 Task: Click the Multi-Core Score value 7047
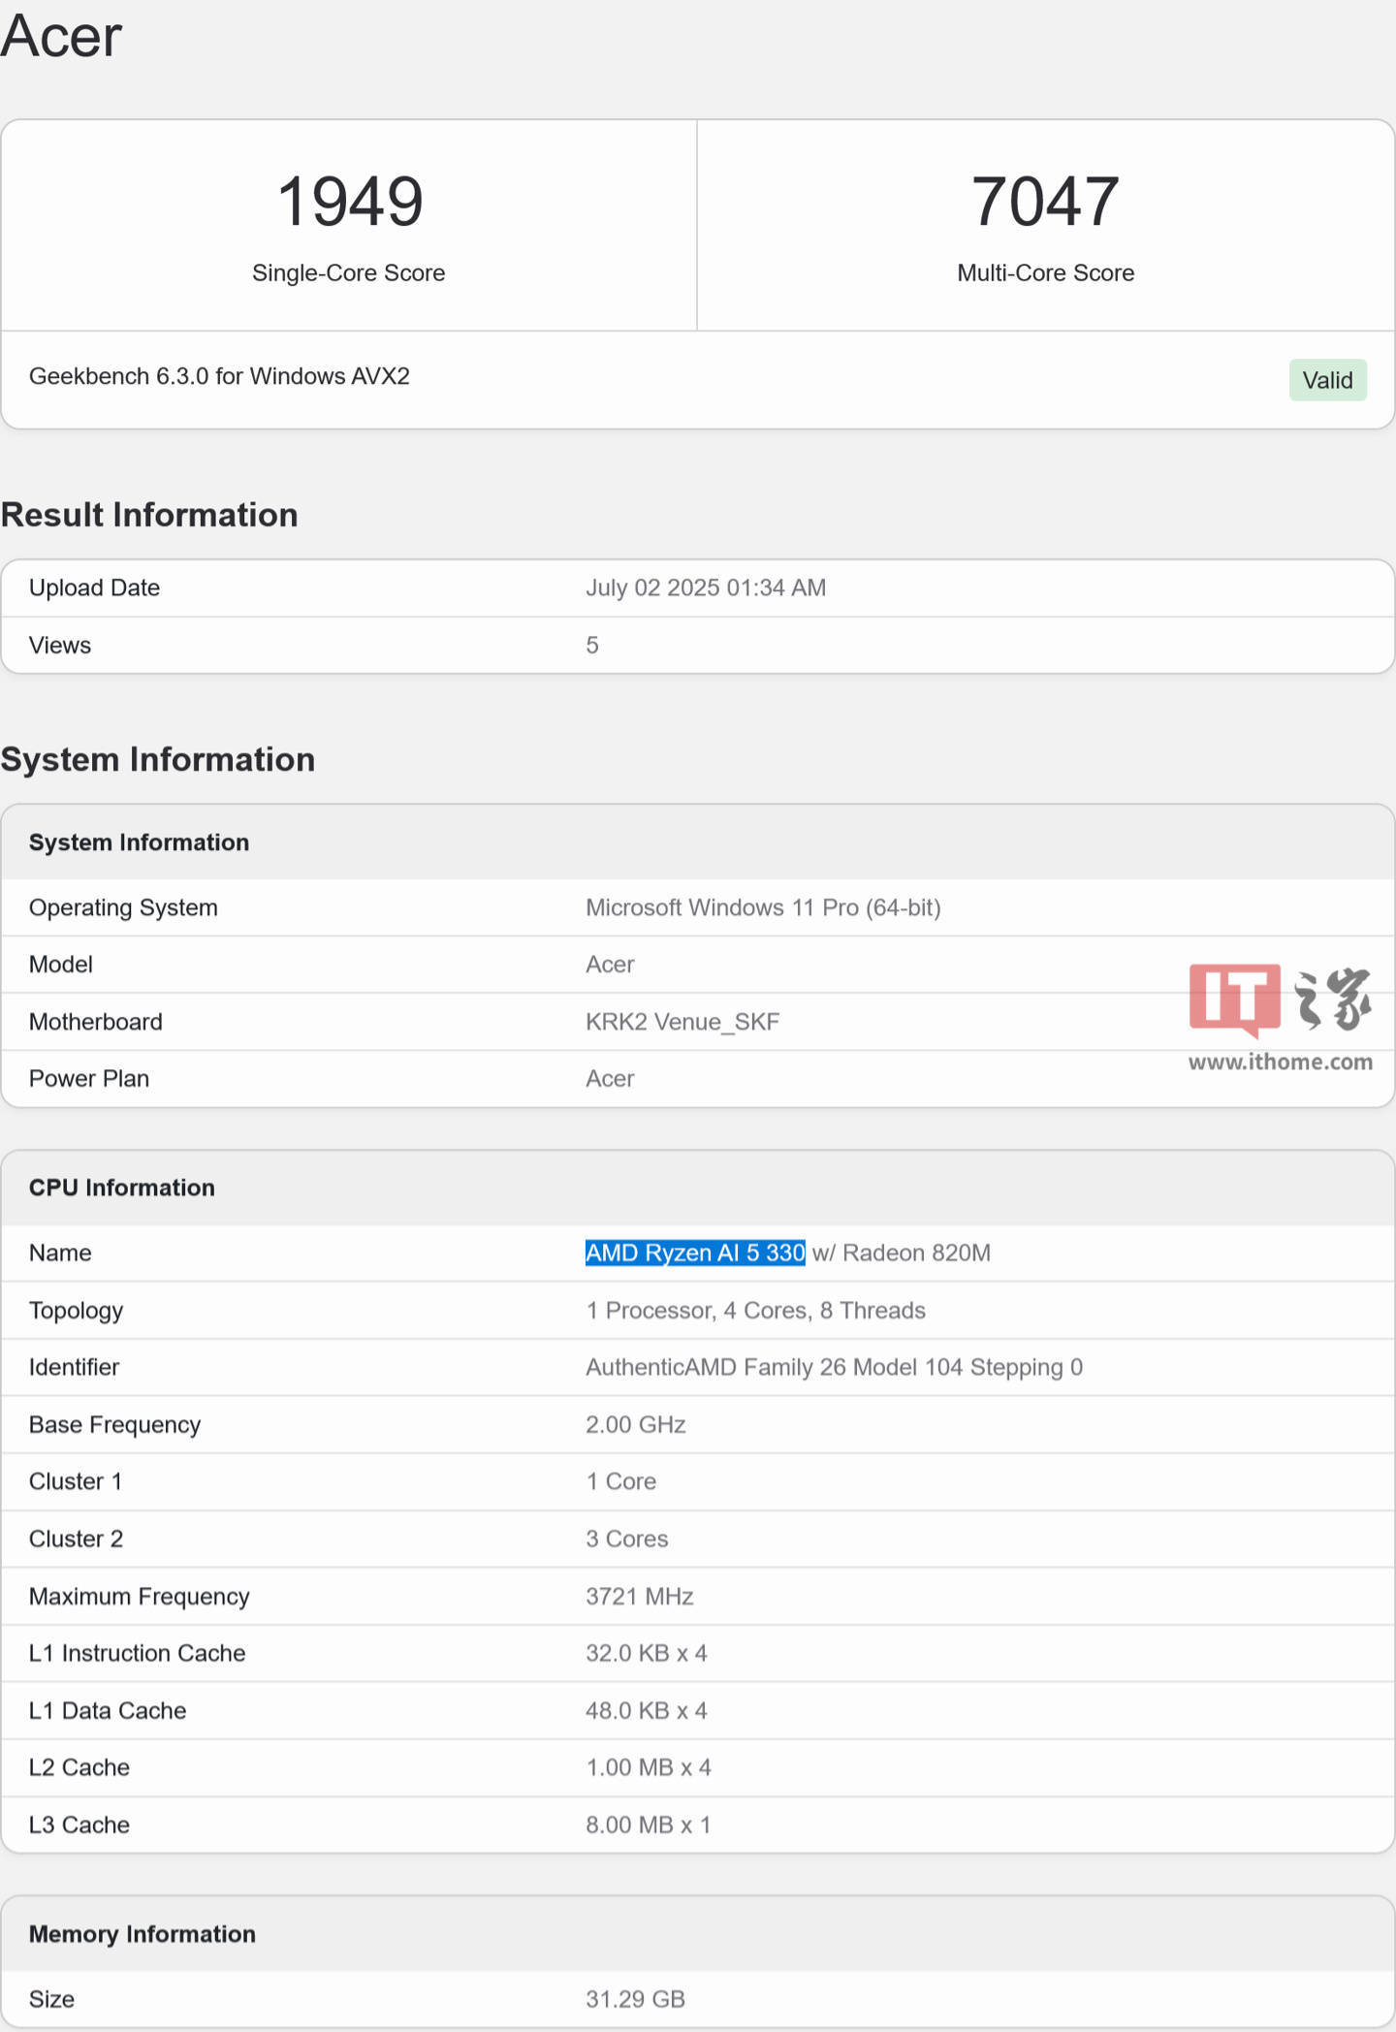(x=1045, y=202)
